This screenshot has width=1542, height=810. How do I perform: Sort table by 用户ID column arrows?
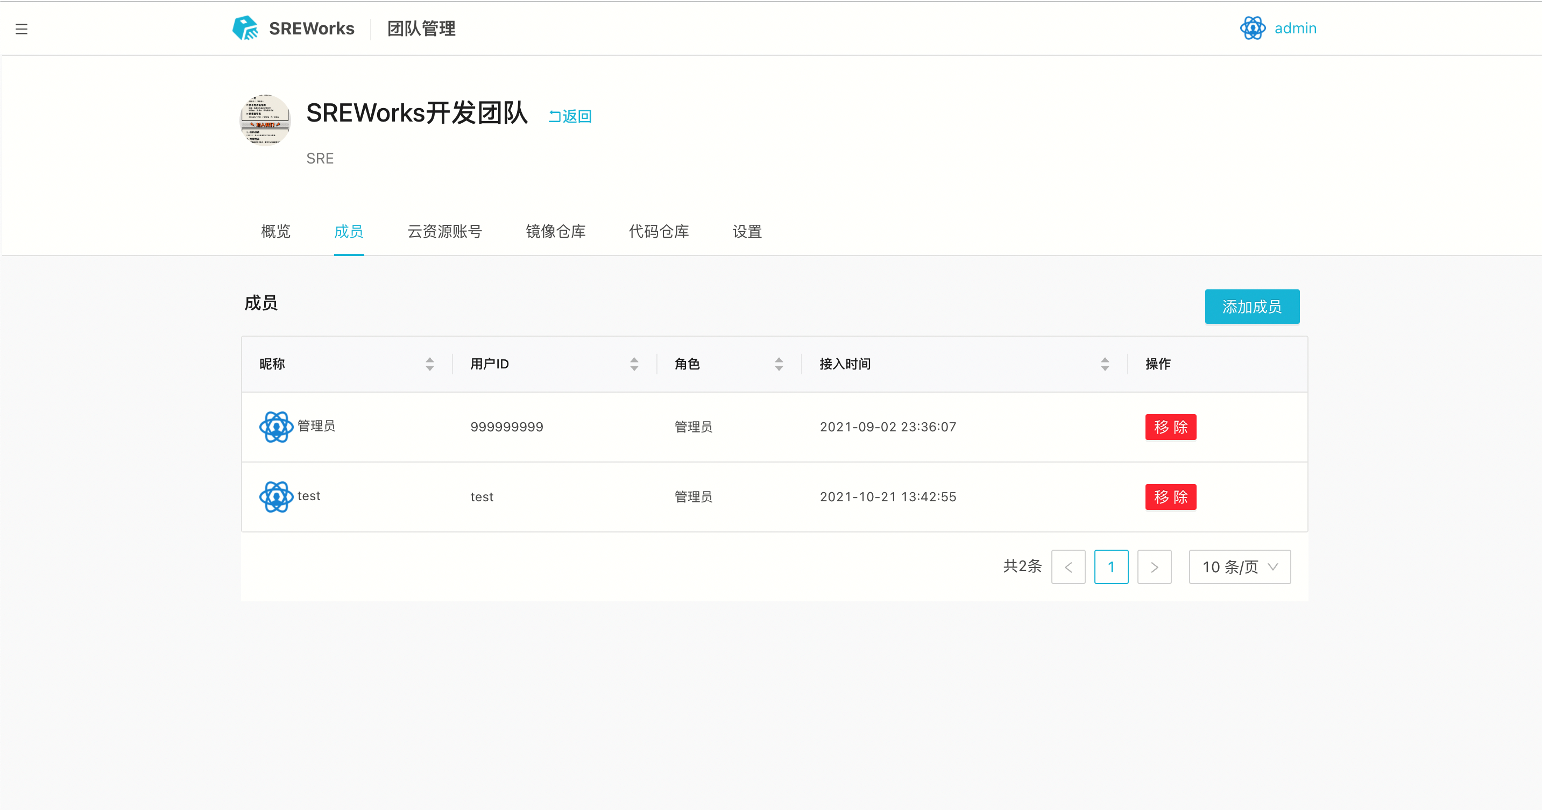(634, 364)
